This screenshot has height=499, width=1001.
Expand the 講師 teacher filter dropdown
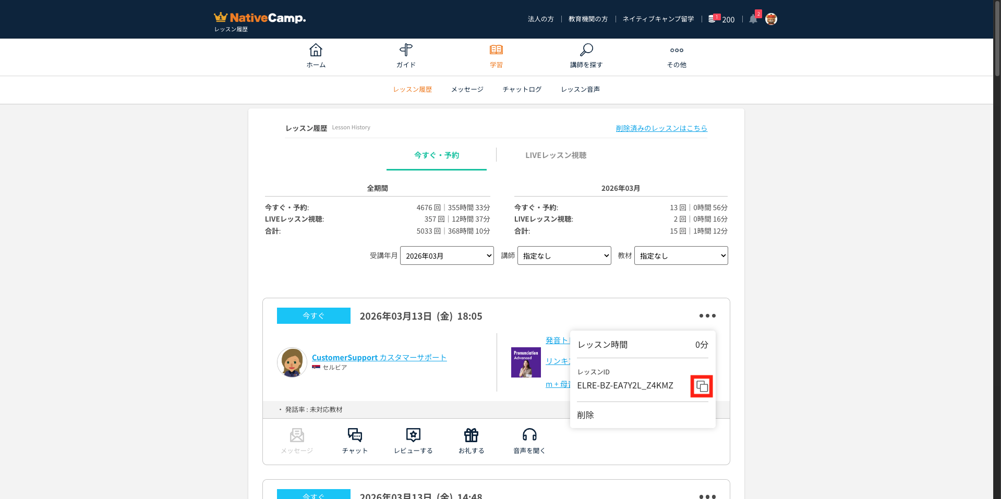[564, 255]
